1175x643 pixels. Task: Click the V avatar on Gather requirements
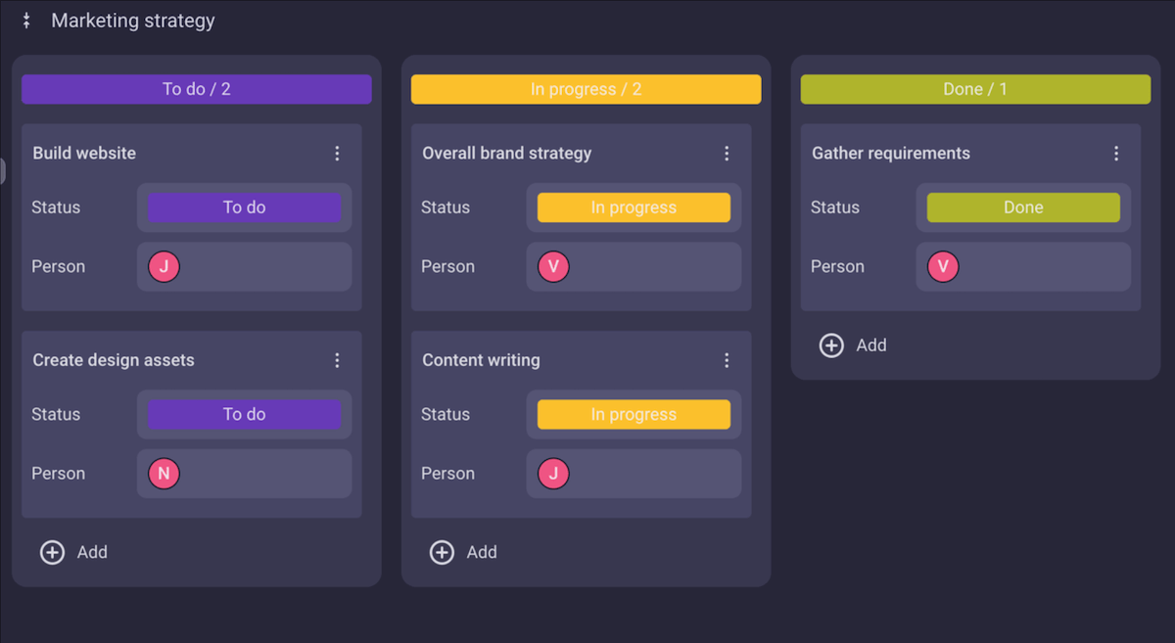943,266
